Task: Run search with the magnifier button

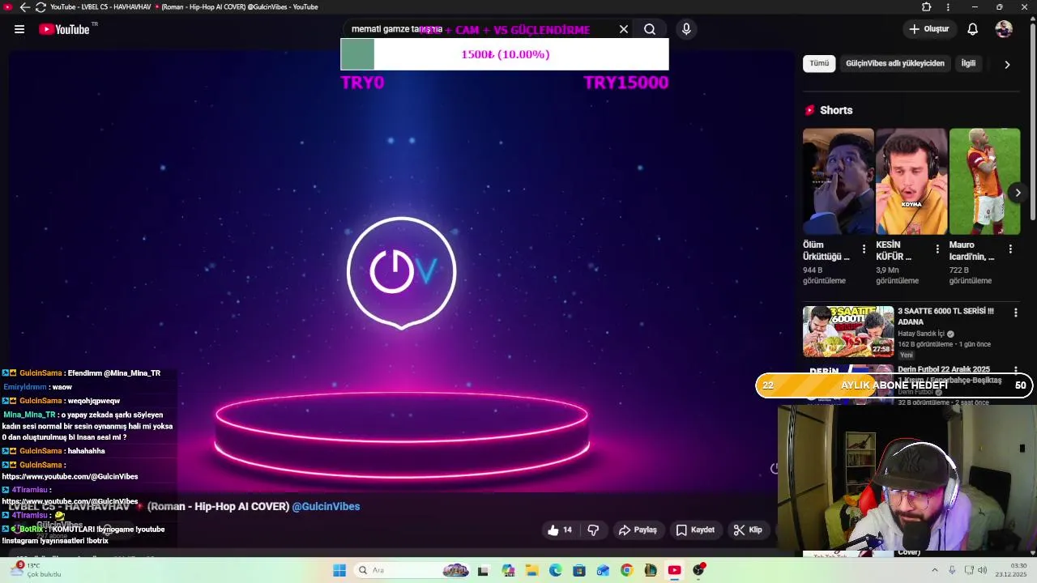Action: click(x=650, y=29)
